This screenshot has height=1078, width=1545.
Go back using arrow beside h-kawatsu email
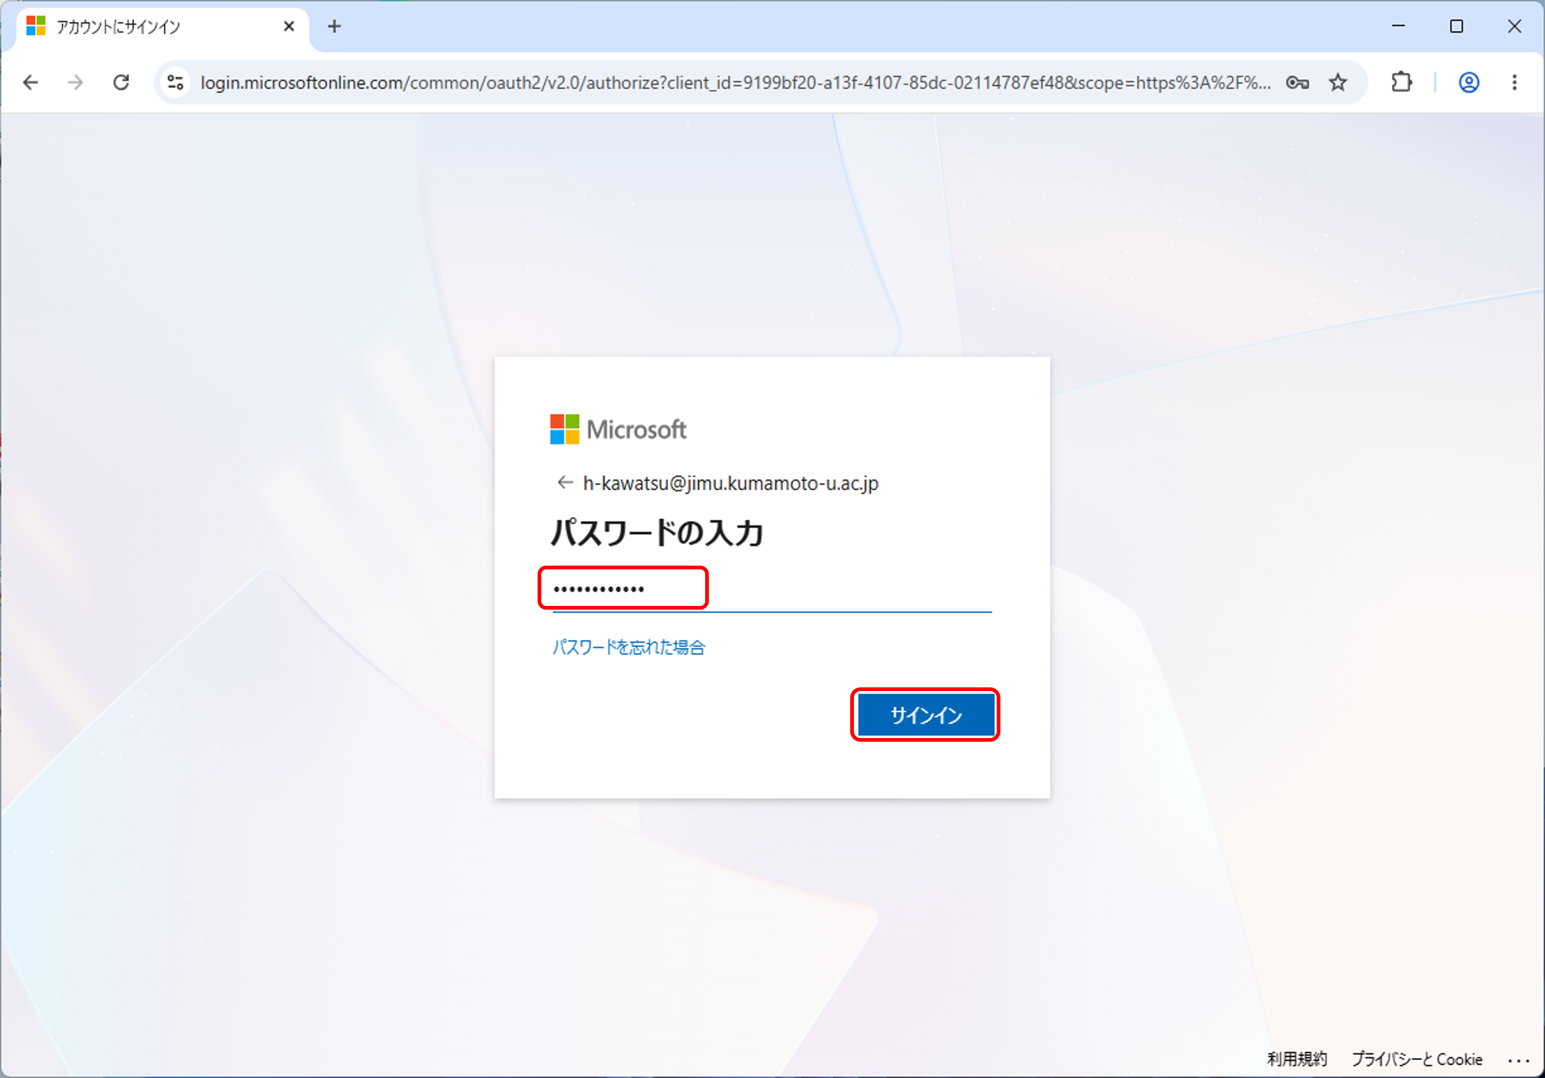point(565,482)
